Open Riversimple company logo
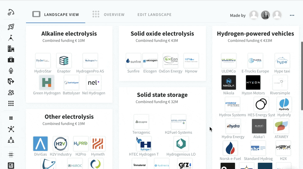 click(280, 82)
